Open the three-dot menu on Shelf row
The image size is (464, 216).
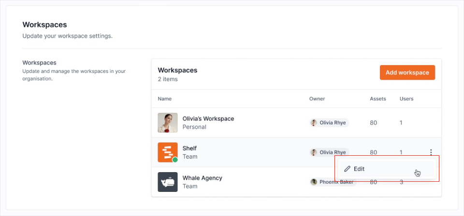[x=431, y=152]
